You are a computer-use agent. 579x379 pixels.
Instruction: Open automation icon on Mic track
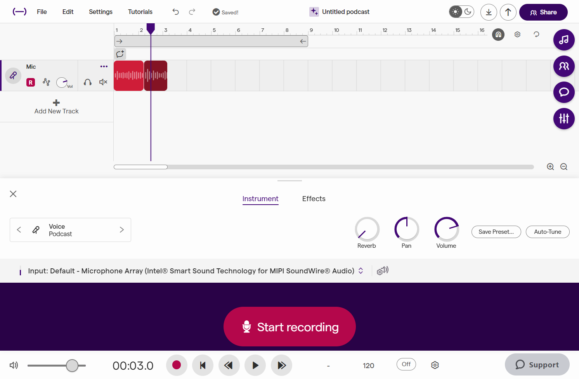(x=46, y=82)
